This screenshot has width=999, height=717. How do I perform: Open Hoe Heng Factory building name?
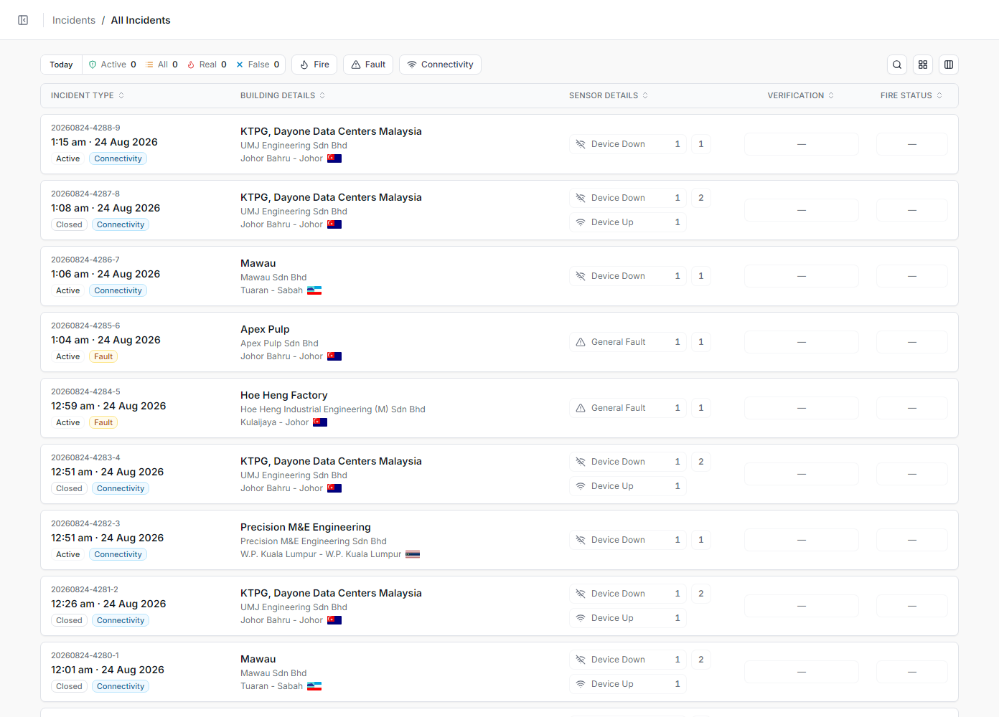283,395
